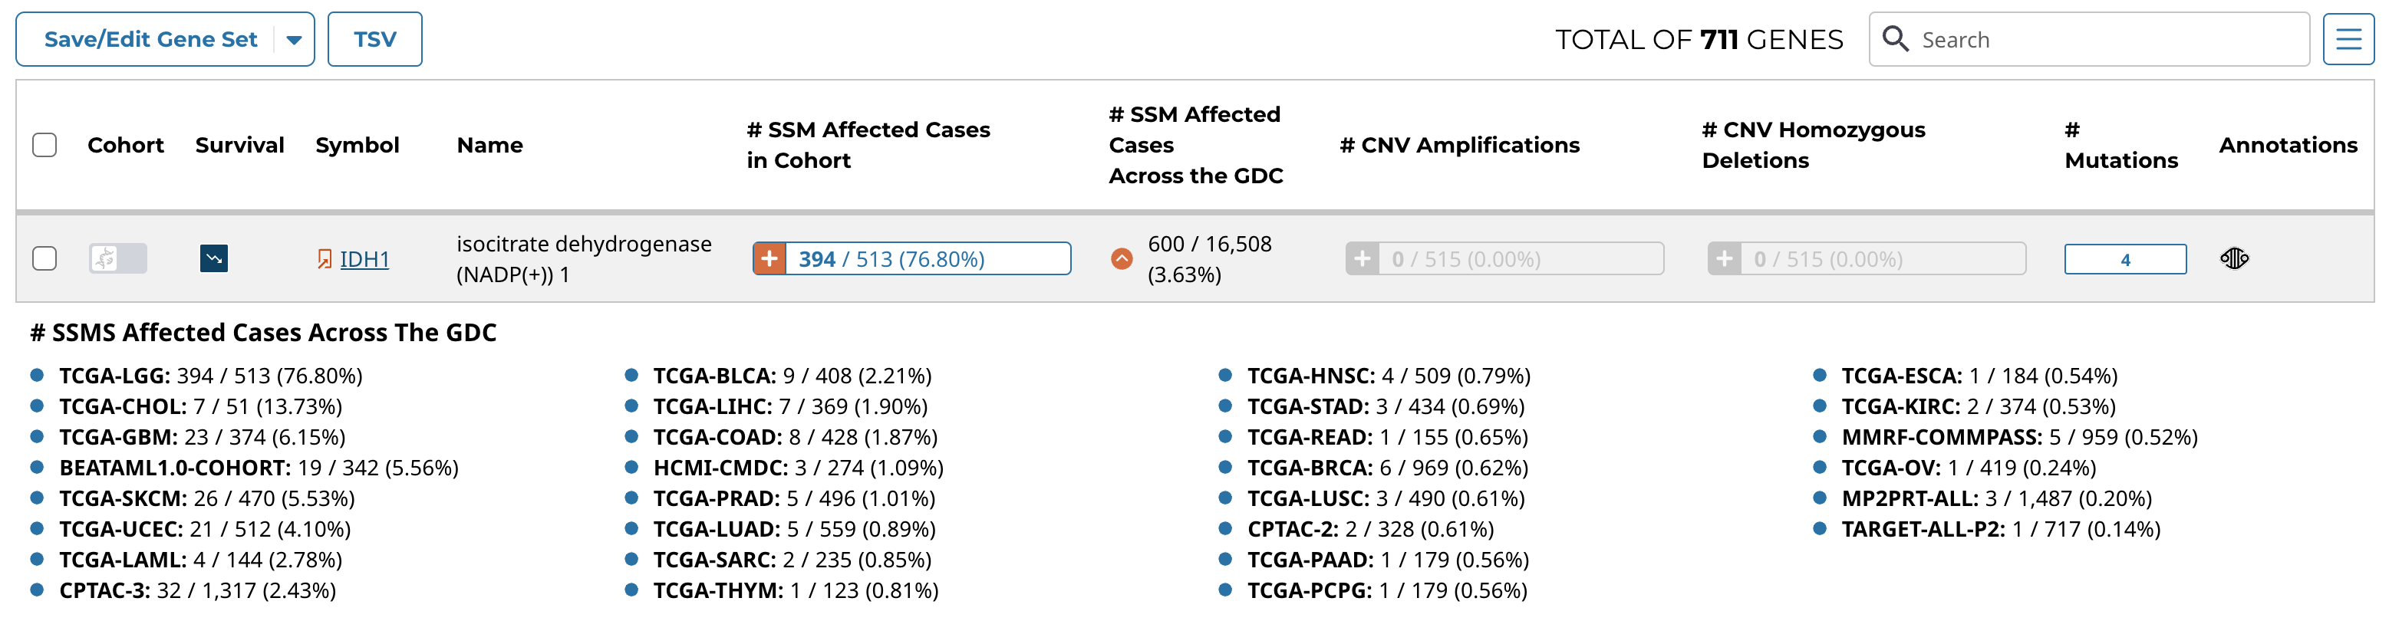Screen dimensions: 2389x621
Task: Click the orange bookmark icon beside IDH1
Action: coord(324,258)
